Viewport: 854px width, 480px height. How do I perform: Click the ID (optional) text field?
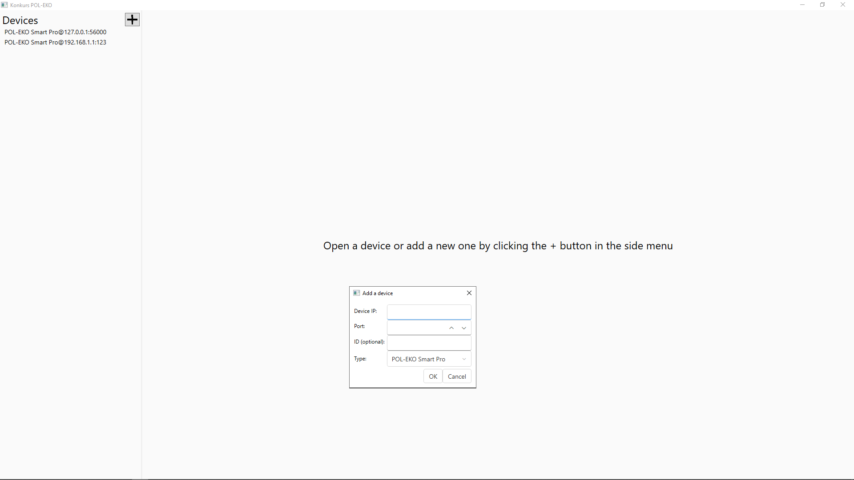(429, 343)
